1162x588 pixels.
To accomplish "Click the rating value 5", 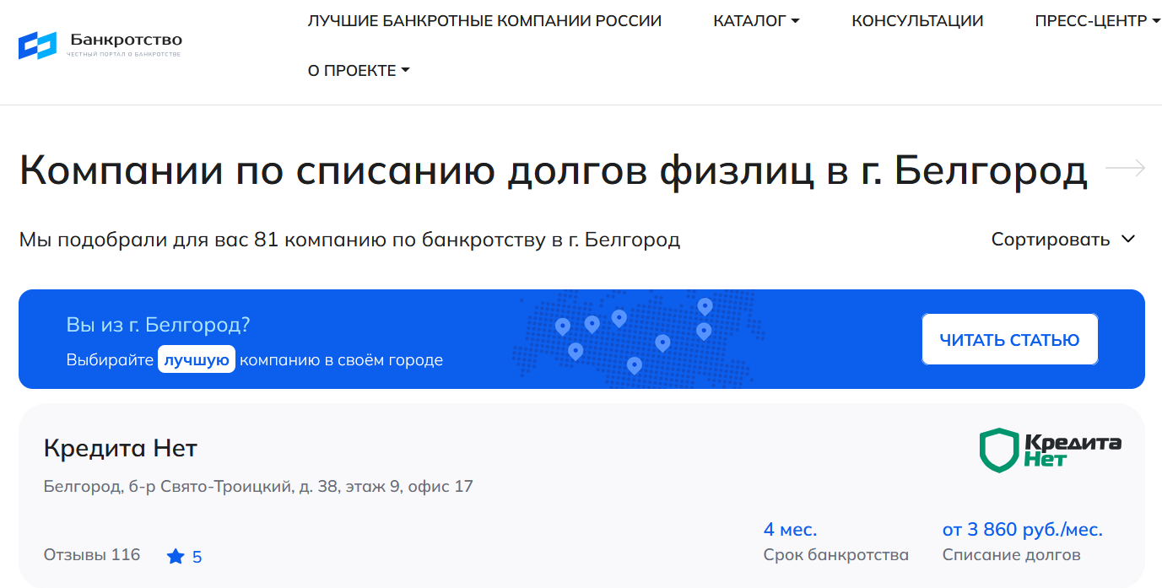I will [x=197, y=558].
